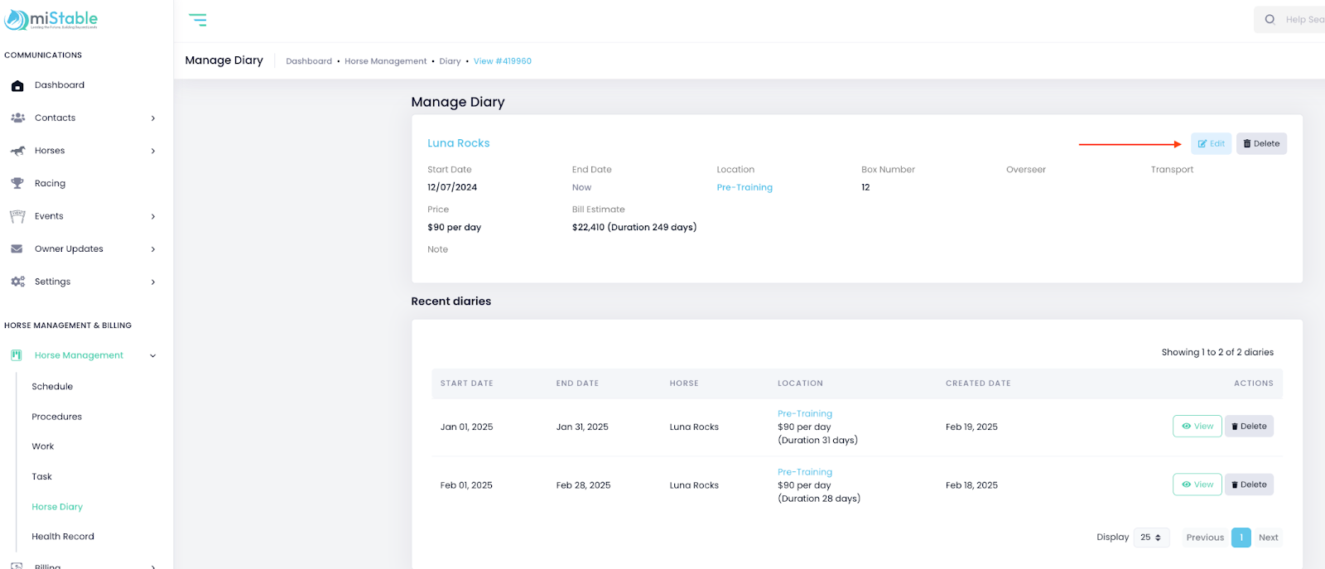
Task: Open Schedule in the sidebar
Action: 52,387
